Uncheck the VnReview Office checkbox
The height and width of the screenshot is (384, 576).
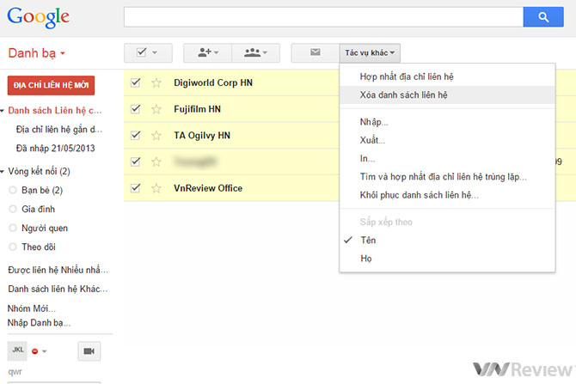coord(136,188)
